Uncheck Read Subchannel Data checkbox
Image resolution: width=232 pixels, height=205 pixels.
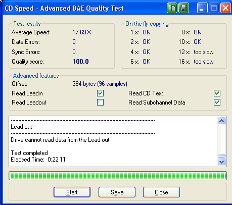(x=217, y=102)
